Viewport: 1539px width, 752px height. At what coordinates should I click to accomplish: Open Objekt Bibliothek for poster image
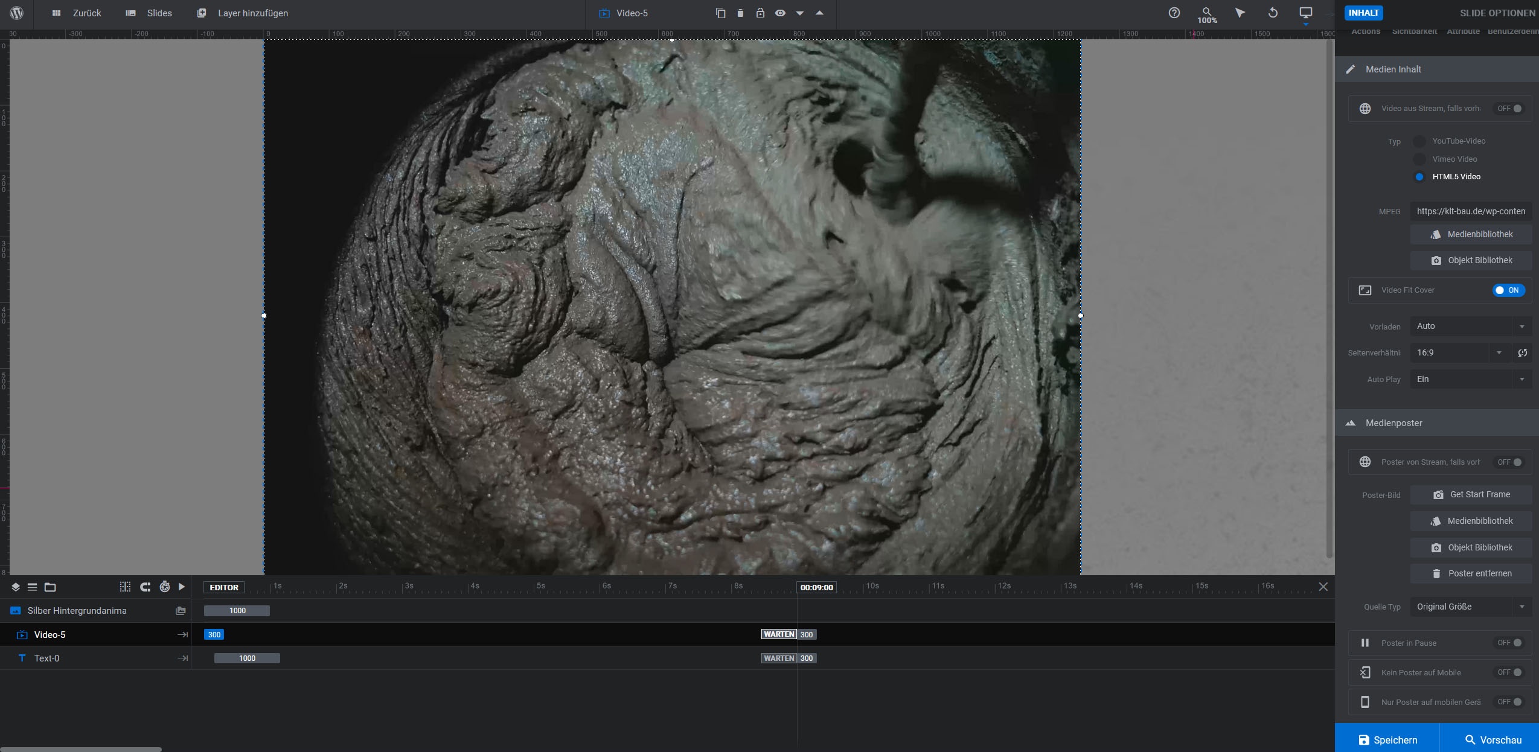(x=1471, y=547)
